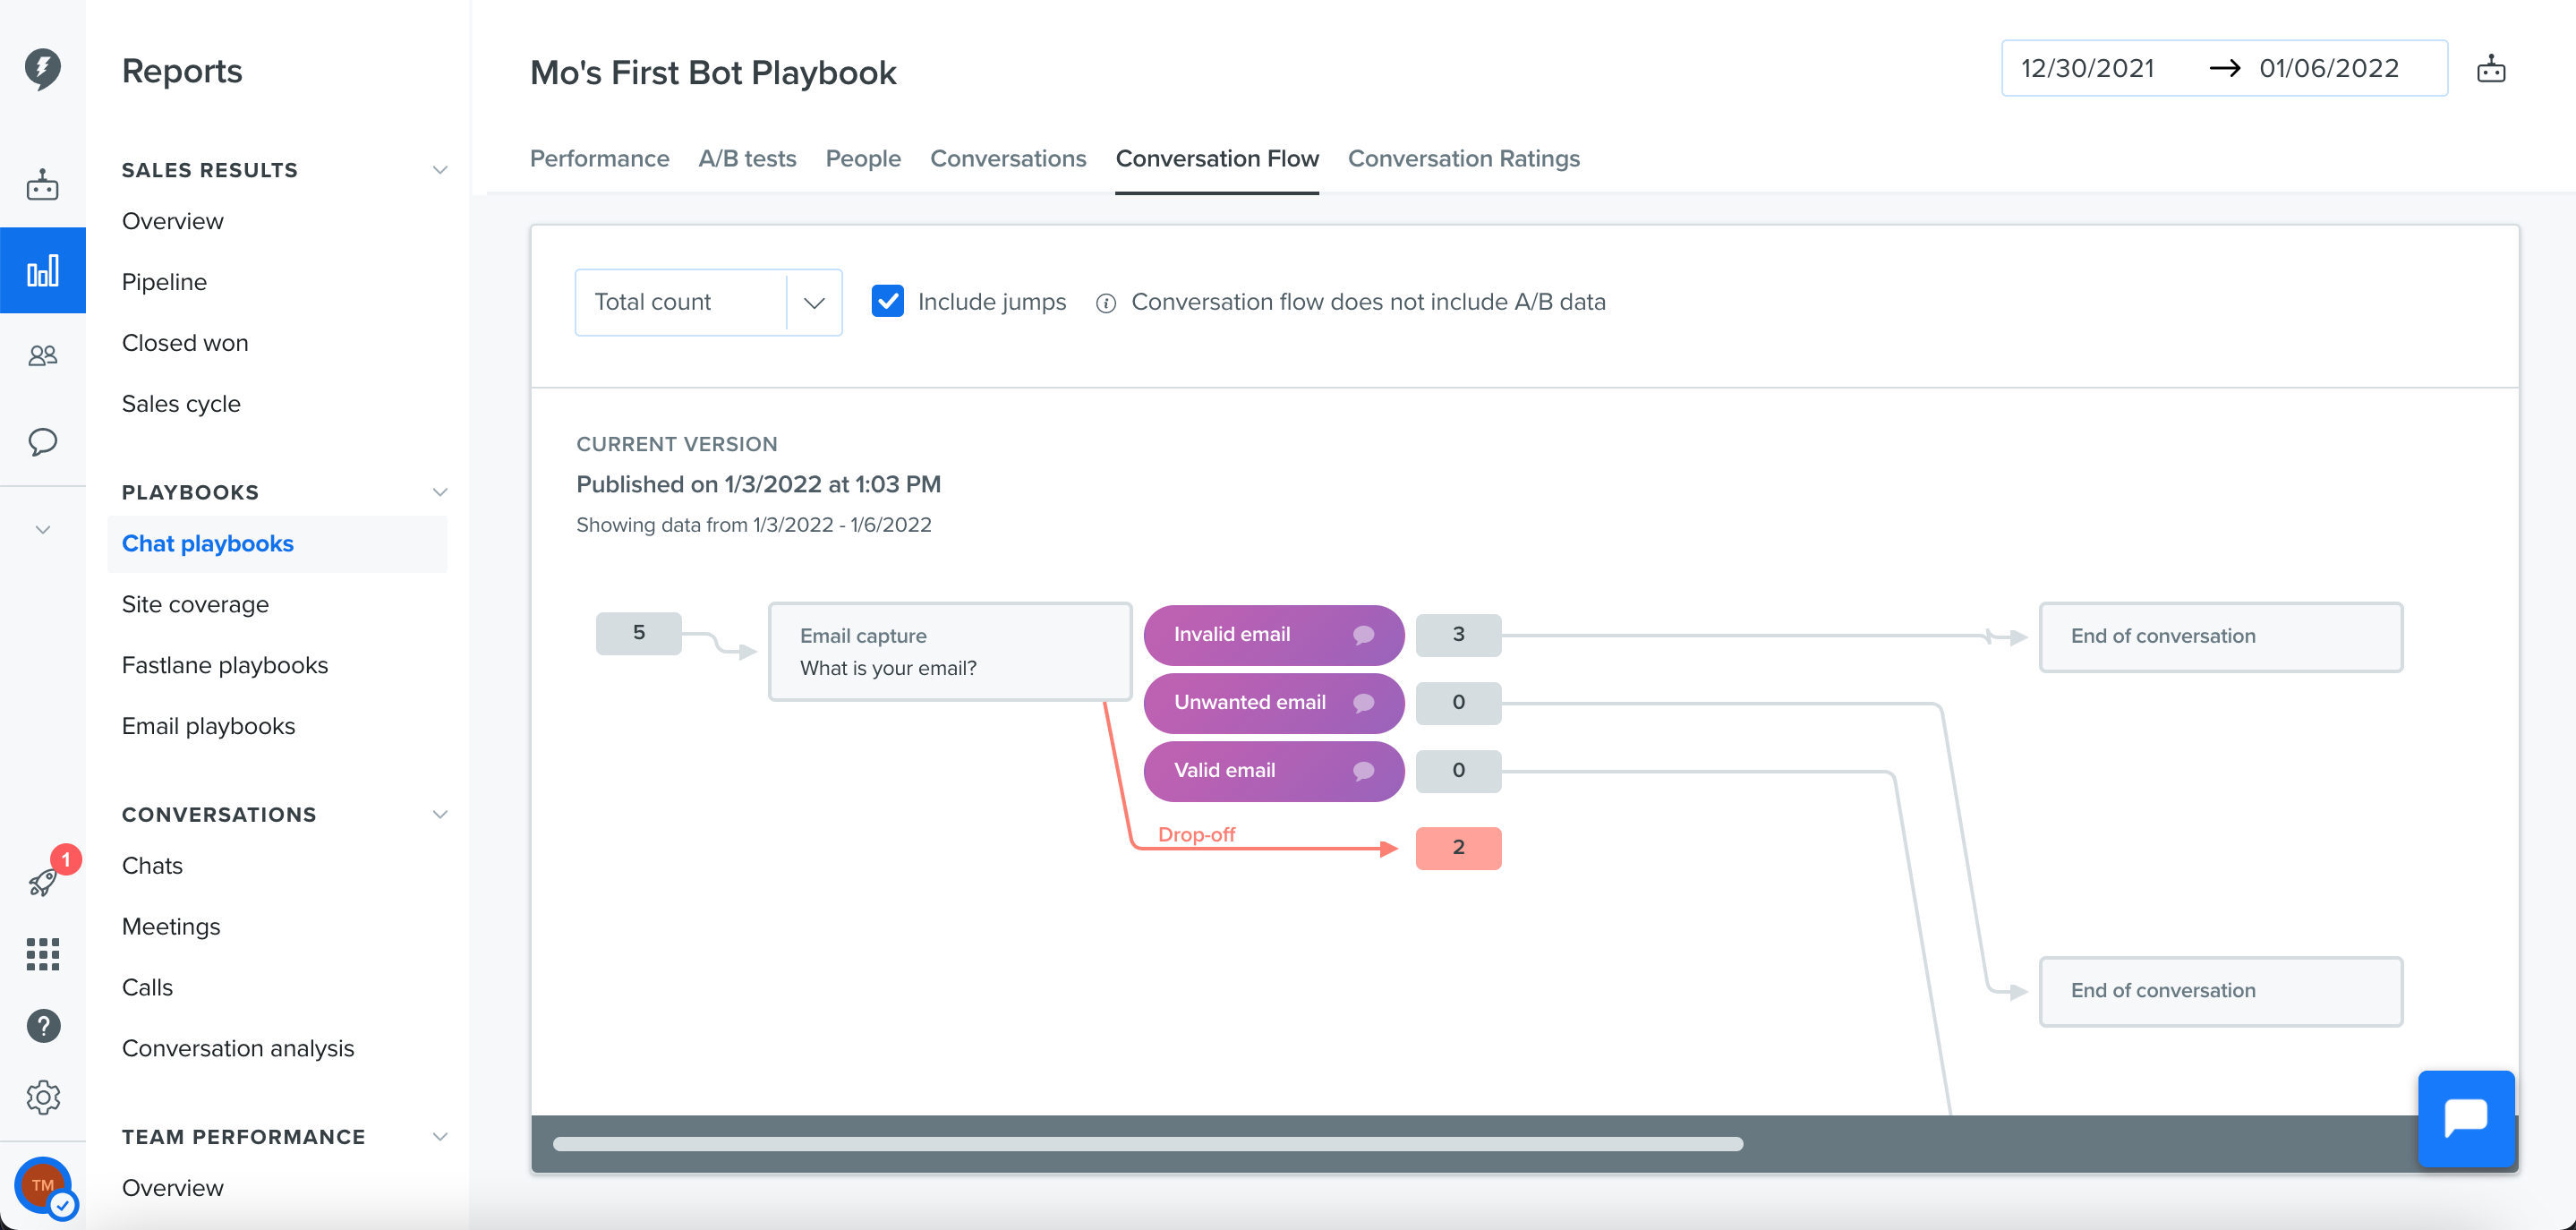2576x1230 pixels.
Task: Collapse the Conversations section
Action: [x=439, y=814]
